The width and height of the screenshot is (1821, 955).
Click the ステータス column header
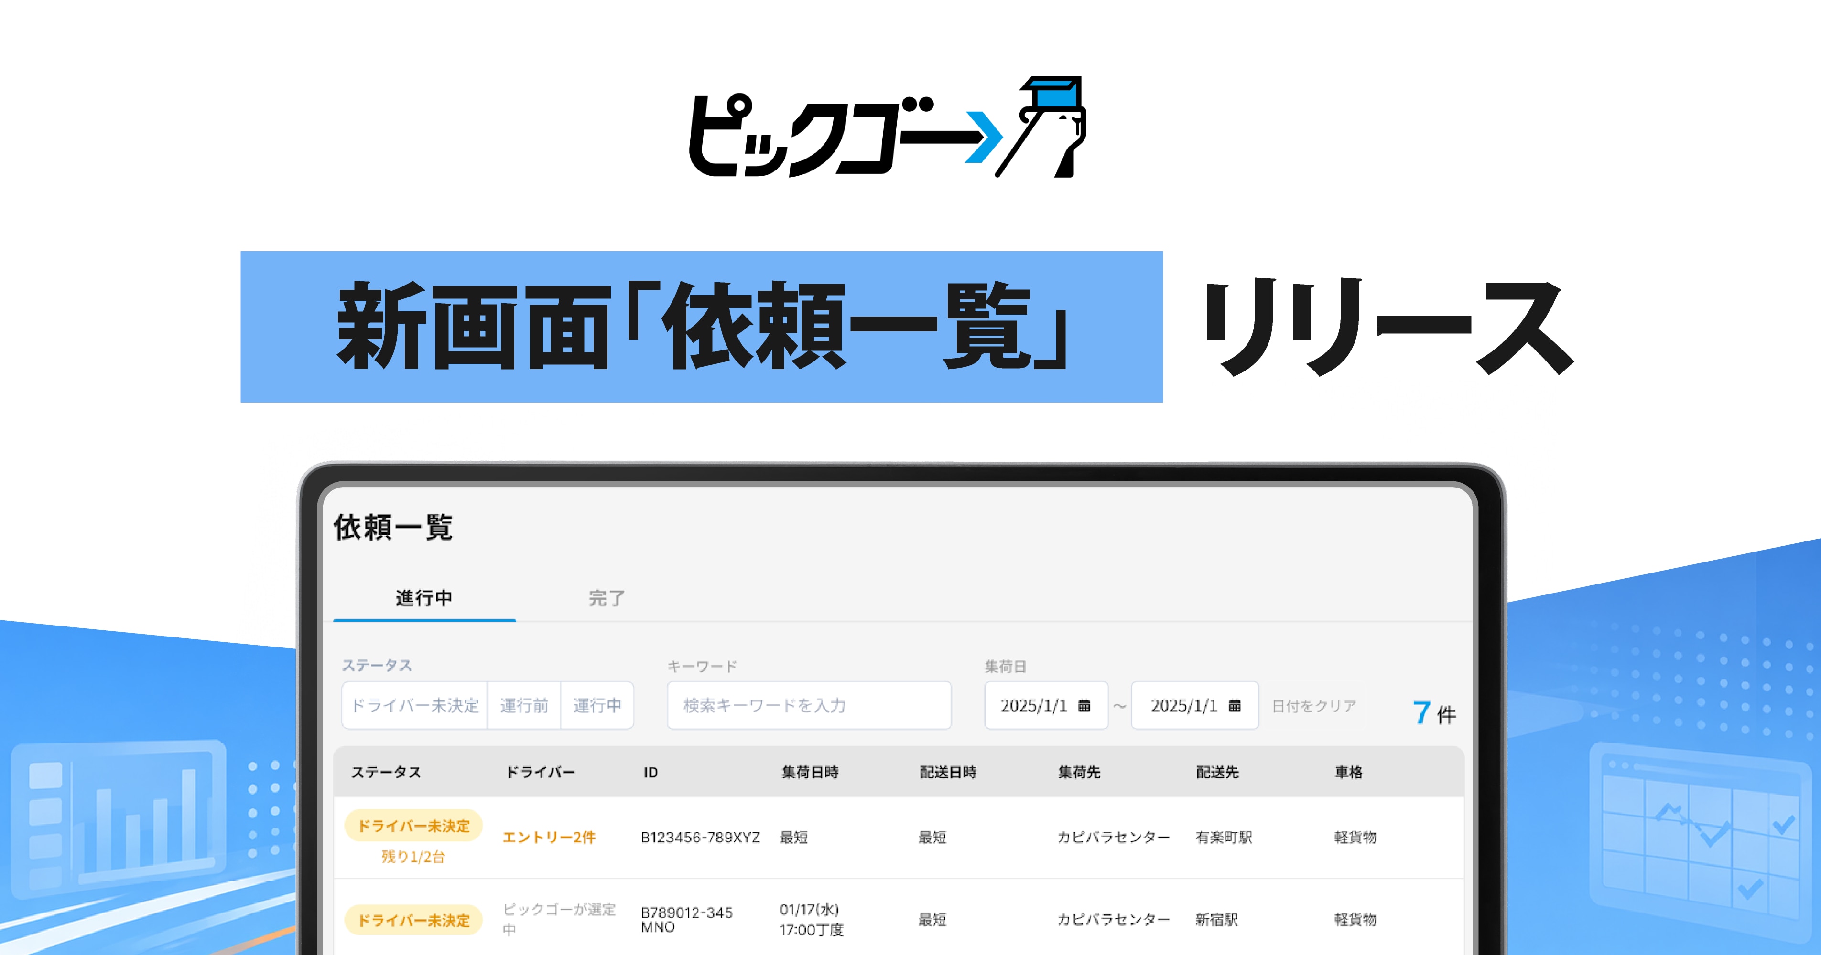click(386, 772)
